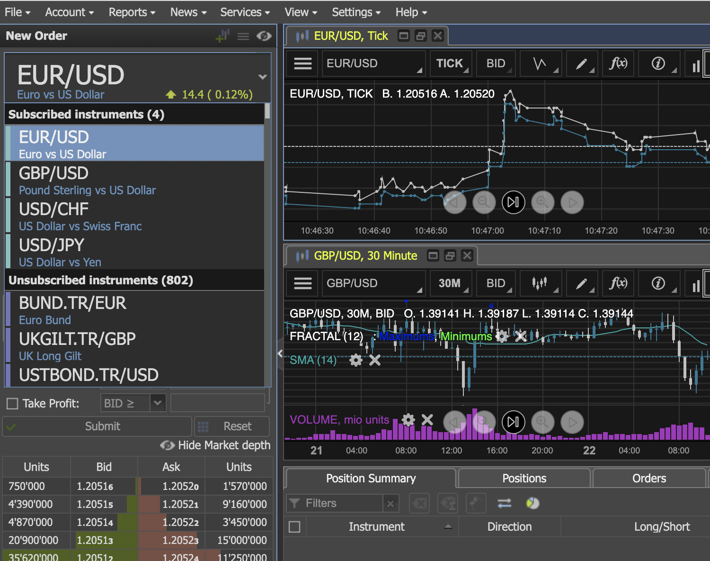Click the pie chart icon in Position Summary
Screen dimensions: 710x561
pyautogui.click(x=532, y=503)
